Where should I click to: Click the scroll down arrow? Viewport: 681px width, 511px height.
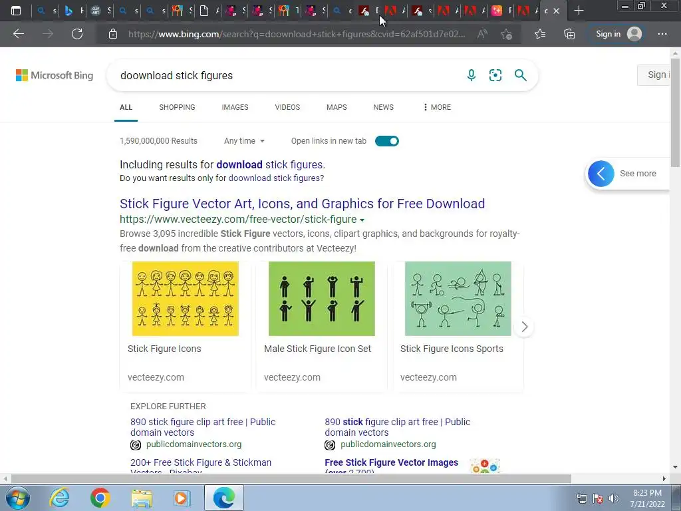[x=676, y=468]
